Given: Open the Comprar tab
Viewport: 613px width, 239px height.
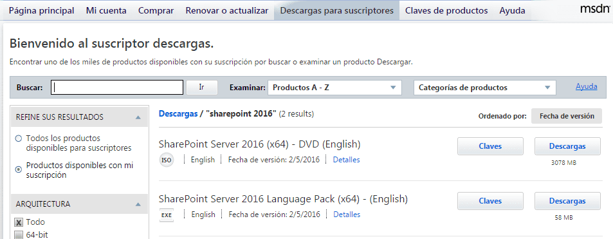Looking at the screenshot, I should [156, 10].
